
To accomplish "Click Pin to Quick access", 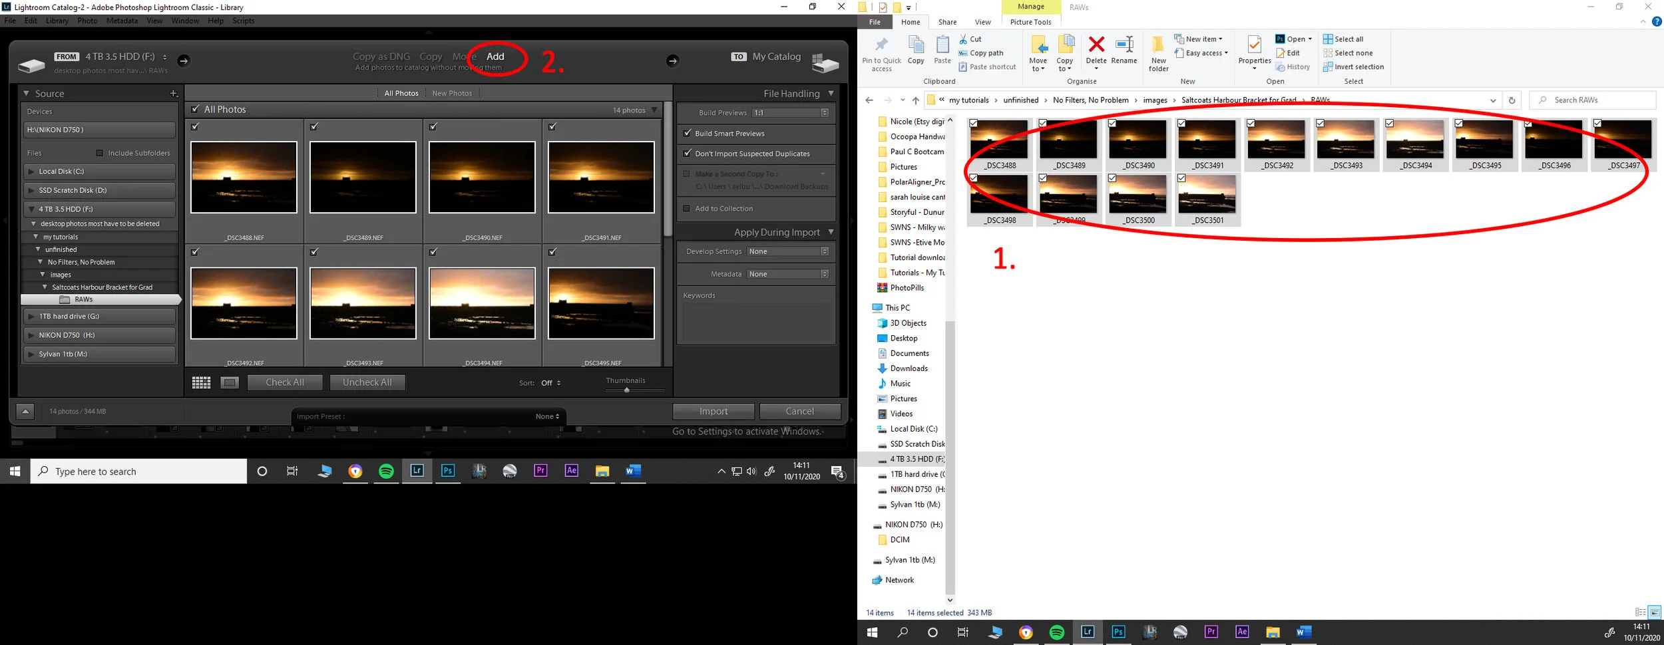I will (881, 54).
